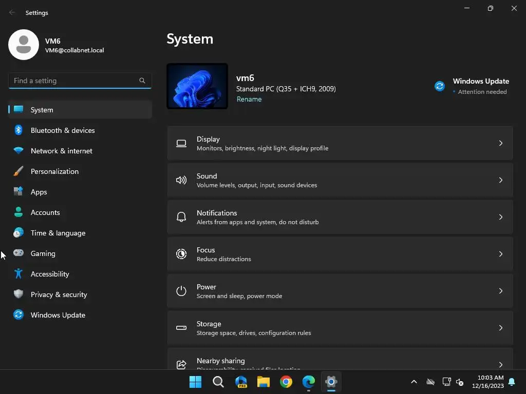This screenshot has height=394, width=526.
Task: Expand the Notifications settings chevron
Action: pyautogui.click(x=500, y=217)
